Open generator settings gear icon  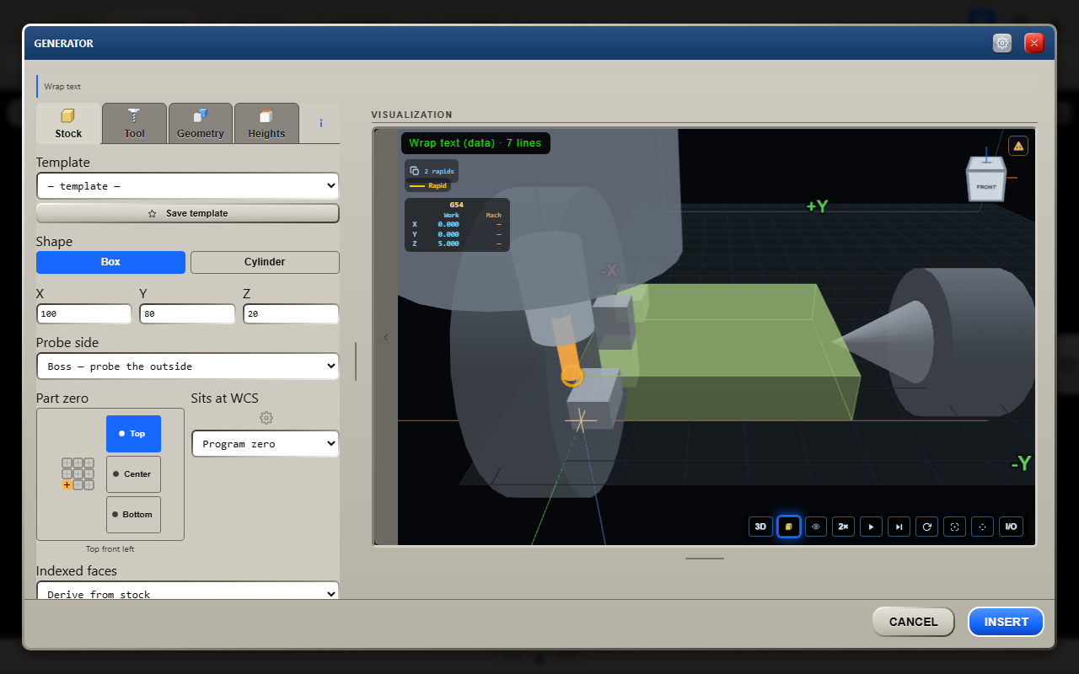pyautogui.click(x=1002, y=43)
